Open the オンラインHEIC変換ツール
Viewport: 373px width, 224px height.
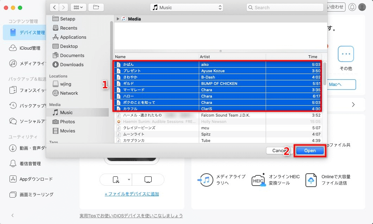click(276, 180)
